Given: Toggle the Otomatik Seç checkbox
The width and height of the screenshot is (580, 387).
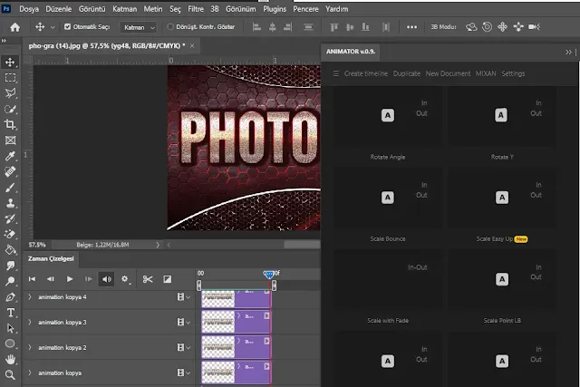Looking at the screenshot, I should coord(67,27).
